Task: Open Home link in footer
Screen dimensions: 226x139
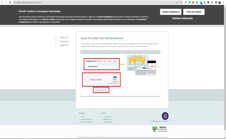Action: [82, 117]
